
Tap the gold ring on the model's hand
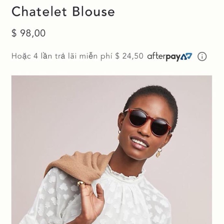[x=81, y=183]
